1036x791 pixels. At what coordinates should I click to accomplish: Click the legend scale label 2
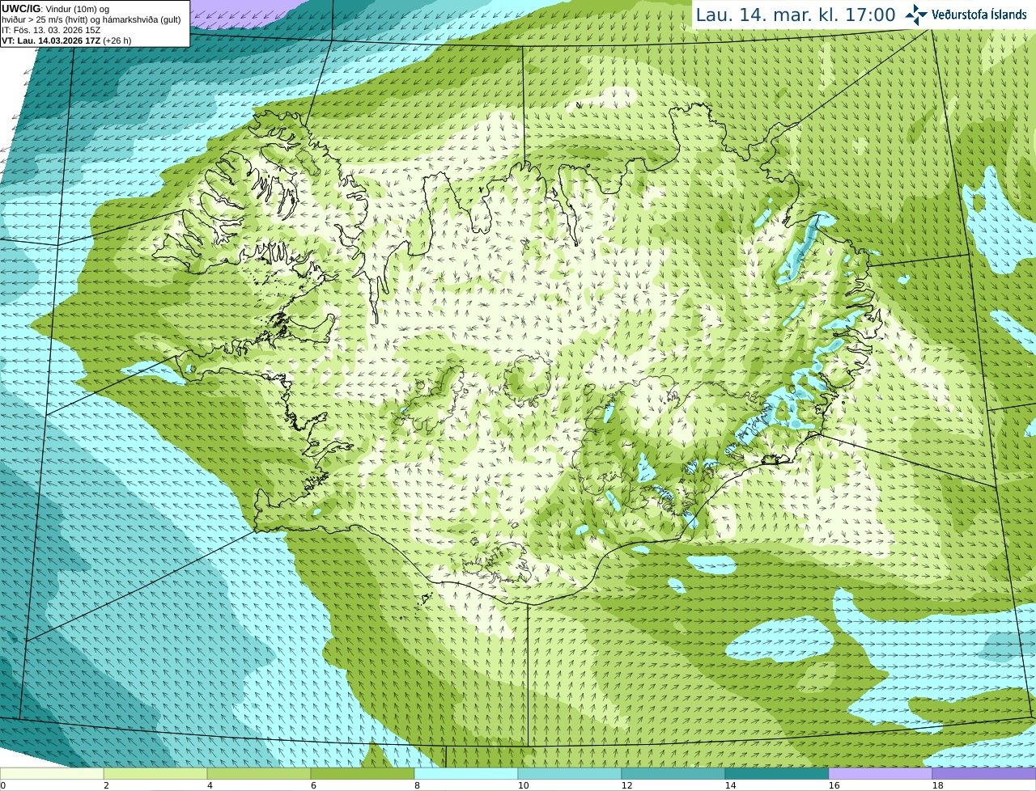[x=106, y=785]
